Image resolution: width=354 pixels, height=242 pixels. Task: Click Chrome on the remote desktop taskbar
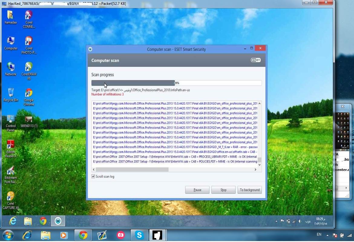[43, 221]
